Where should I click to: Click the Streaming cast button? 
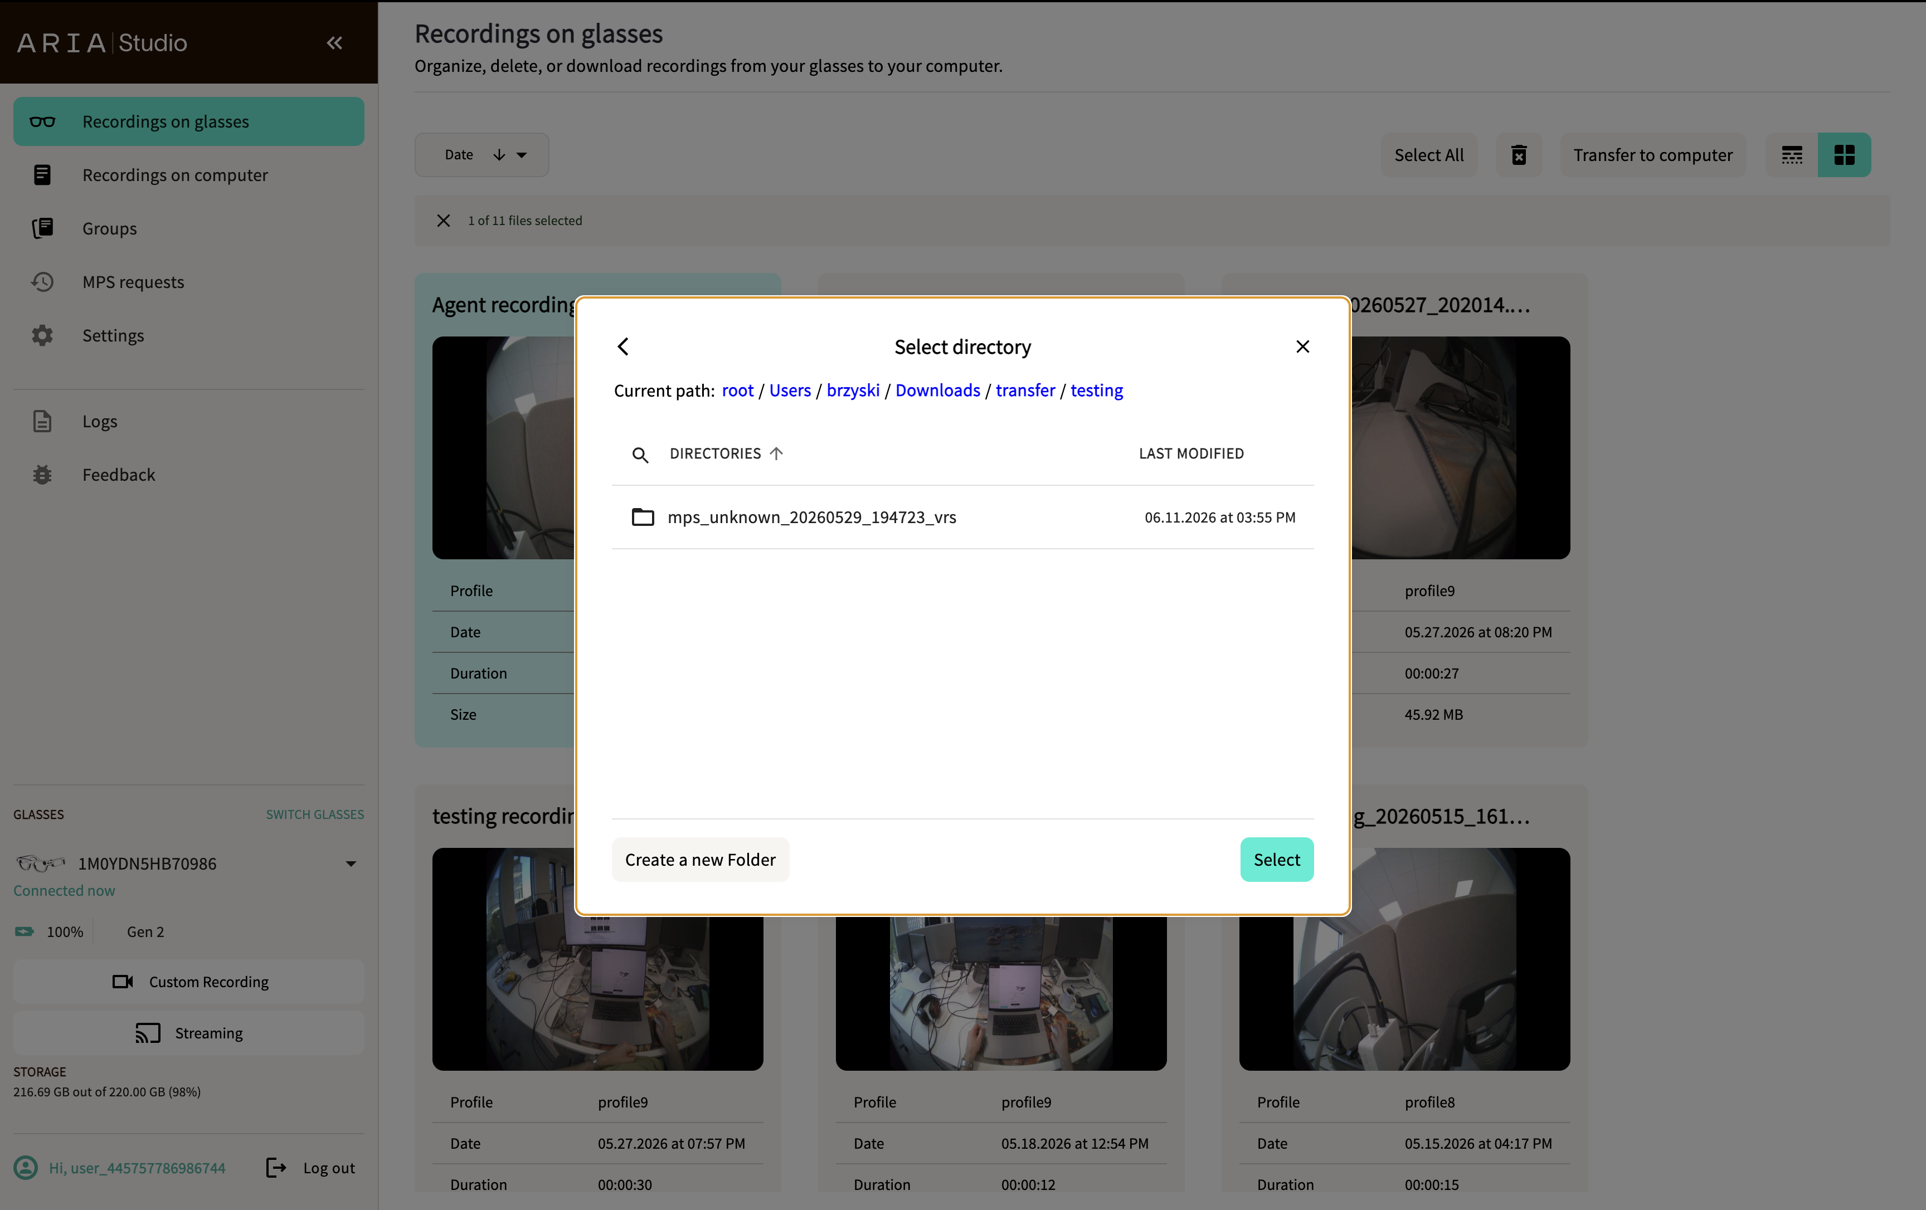click(x=189, y=1033)
